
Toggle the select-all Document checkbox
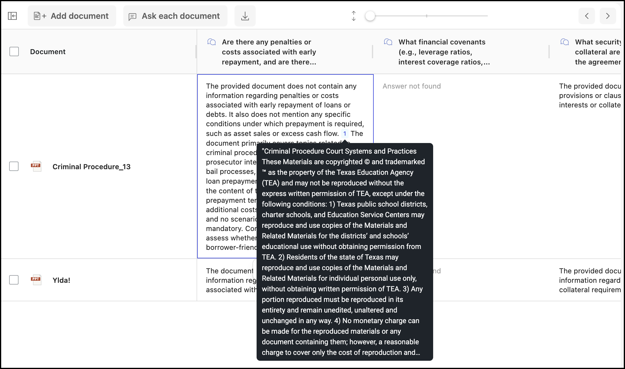coord(14,51)
